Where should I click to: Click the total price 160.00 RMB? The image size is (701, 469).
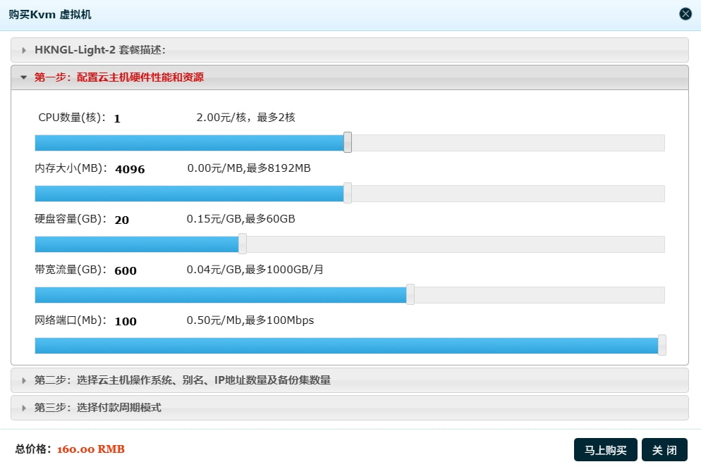click(x=91, y=449)
